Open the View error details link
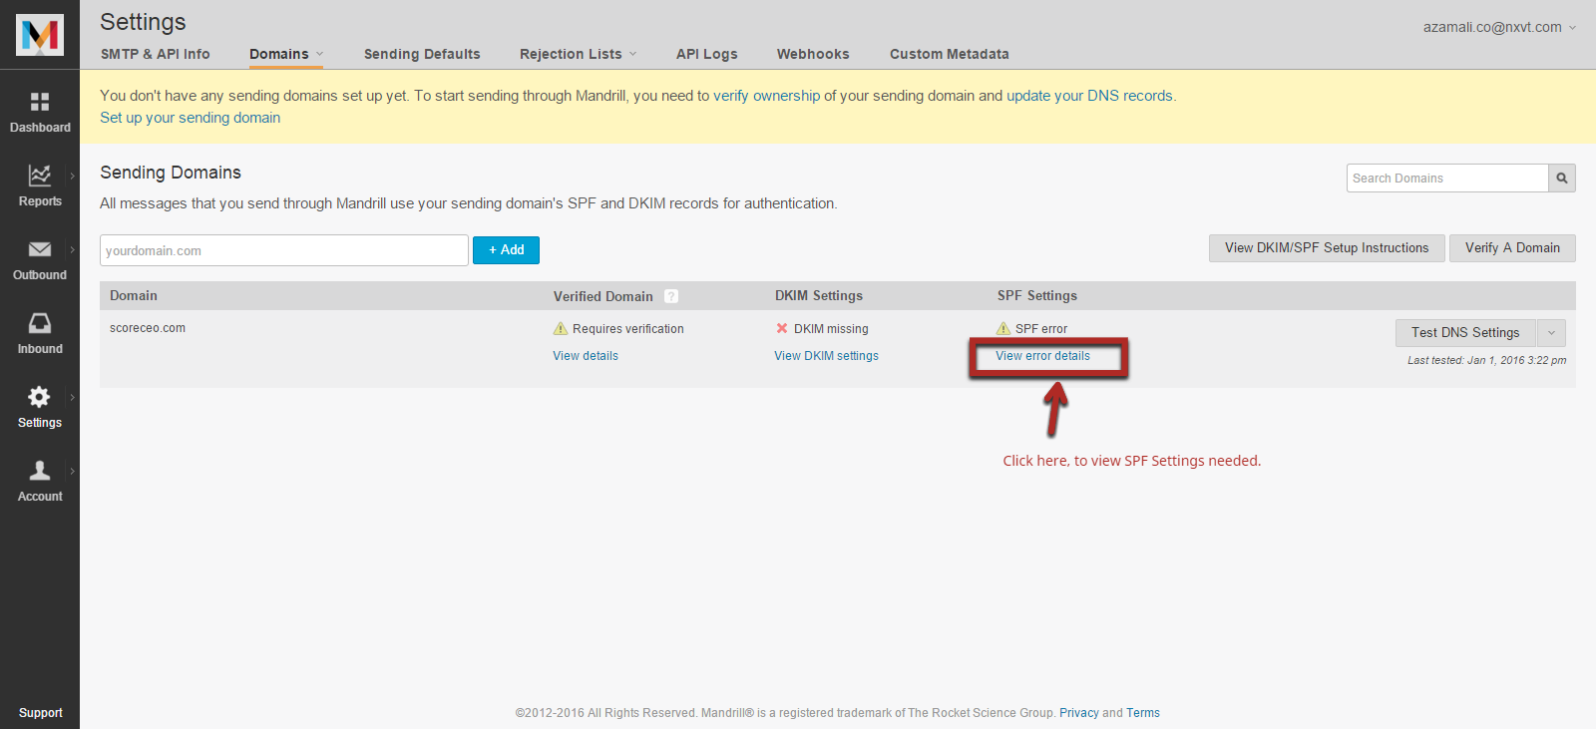Viewport: 1596px width, 729px height. point(1042,356)
